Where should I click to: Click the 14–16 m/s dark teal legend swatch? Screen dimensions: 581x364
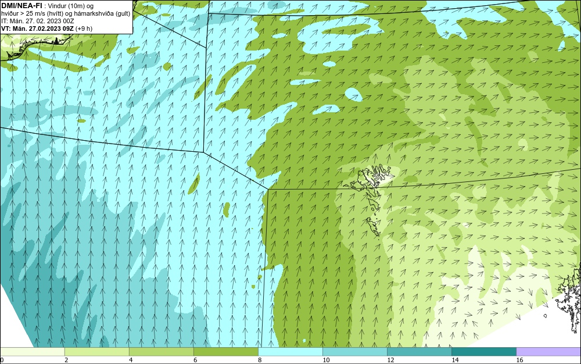[x=483, y=351]
